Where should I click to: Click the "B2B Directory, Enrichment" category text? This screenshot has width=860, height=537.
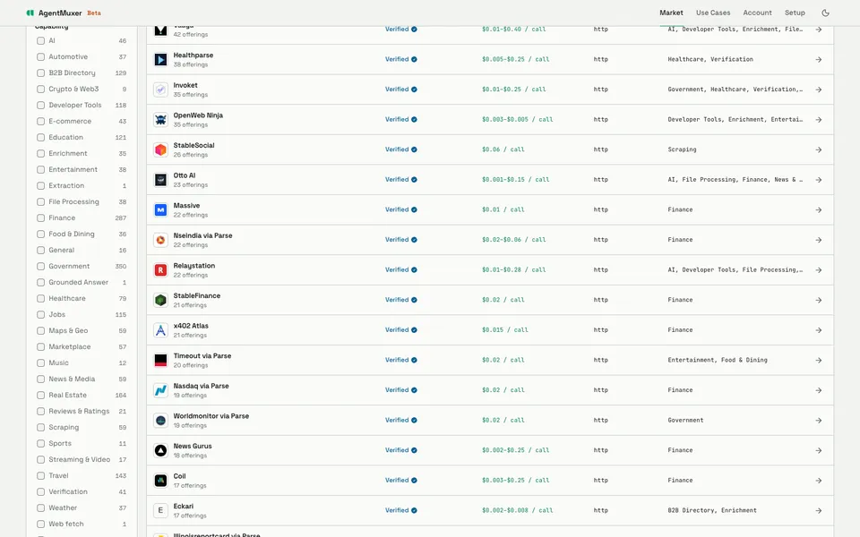coord(712,510)
